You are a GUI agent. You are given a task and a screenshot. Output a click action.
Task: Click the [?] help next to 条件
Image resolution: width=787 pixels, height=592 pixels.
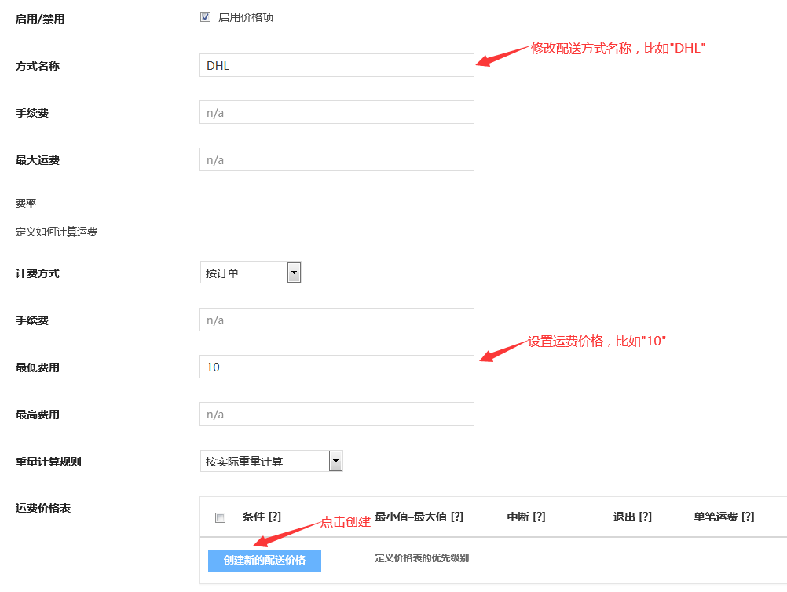(275, 517)
